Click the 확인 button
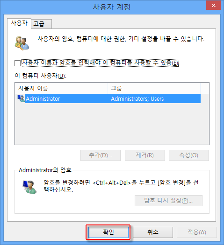 pyautogui.click(x=108, y=232)
